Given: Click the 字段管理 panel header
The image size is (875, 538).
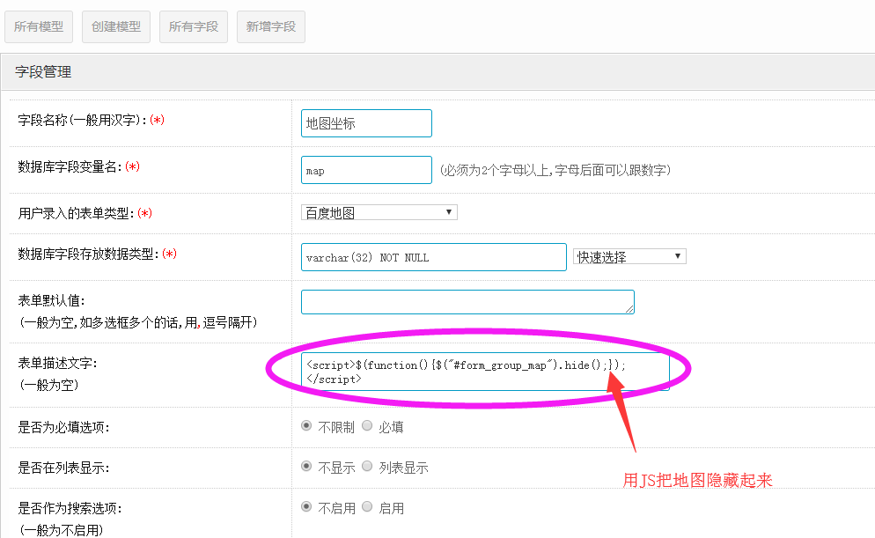Looking at the screenshot, I should click(x=44, y=72).
